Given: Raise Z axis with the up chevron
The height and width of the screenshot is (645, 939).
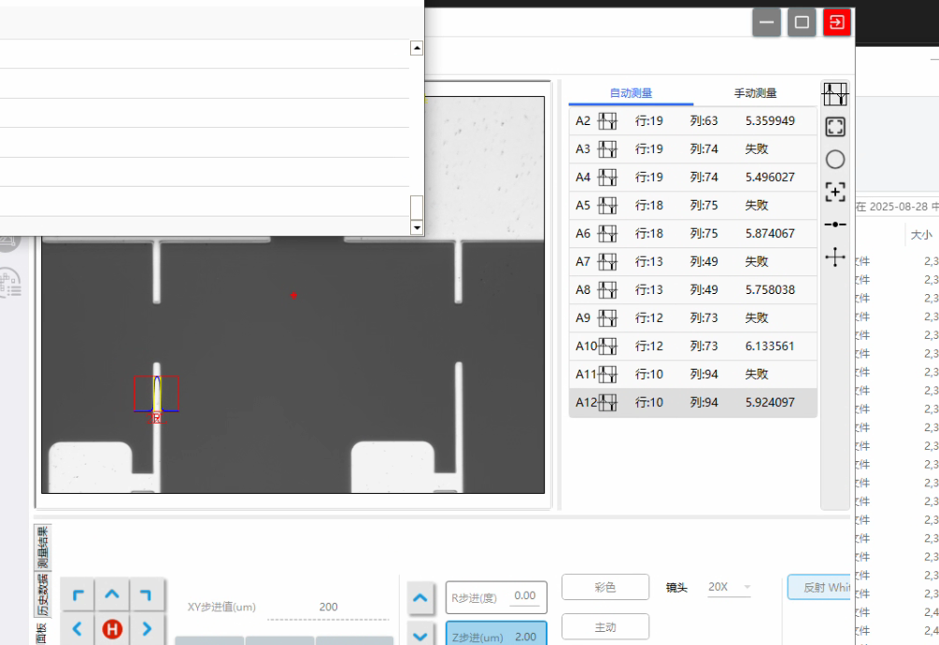Looking at the screenshot, I should [420, 597].
